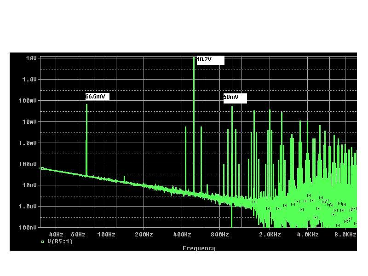
Task: Click the 200Hz x-axis label
Action: coord(144,235)
